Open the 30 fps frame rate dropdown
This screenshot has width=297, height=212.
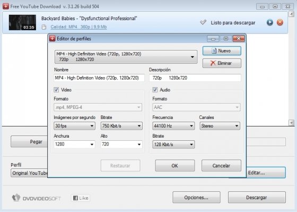pyautogui.click(x=74, y=126)
